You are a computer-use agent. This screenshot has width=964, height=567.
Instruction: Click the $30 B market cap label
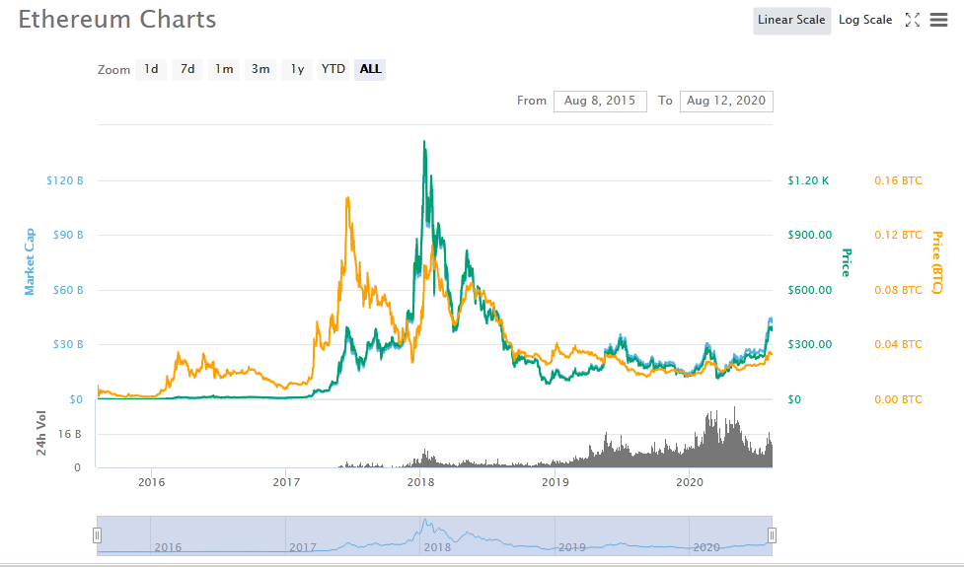68,344
